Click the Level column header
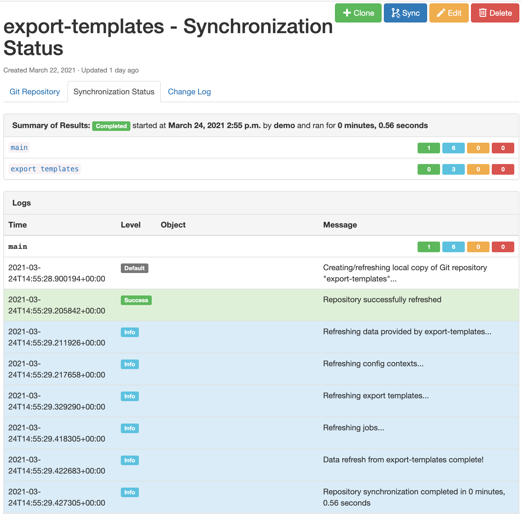 click(x=131, y=225)
